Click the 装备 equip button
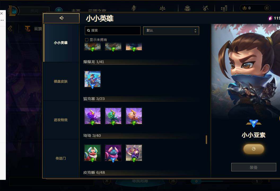The image size is (280, 191). tap(253, 167)
